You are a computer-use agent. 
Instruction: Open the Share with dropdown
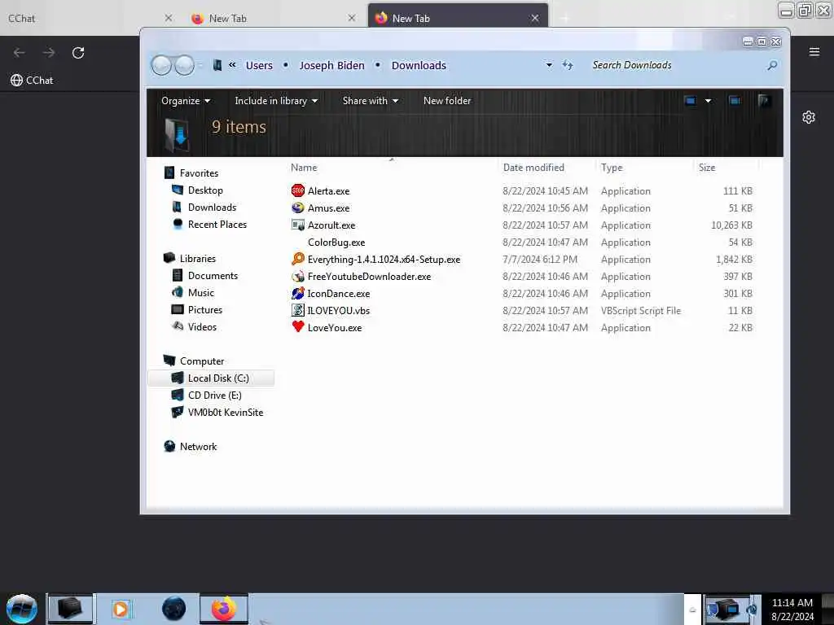[371, 100]
